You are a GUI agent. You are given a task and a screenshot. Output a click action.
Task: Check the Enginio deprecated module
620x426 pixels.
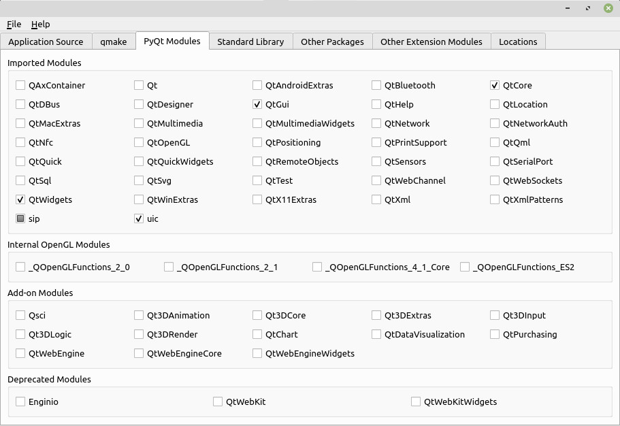click(x=20, y=402)
